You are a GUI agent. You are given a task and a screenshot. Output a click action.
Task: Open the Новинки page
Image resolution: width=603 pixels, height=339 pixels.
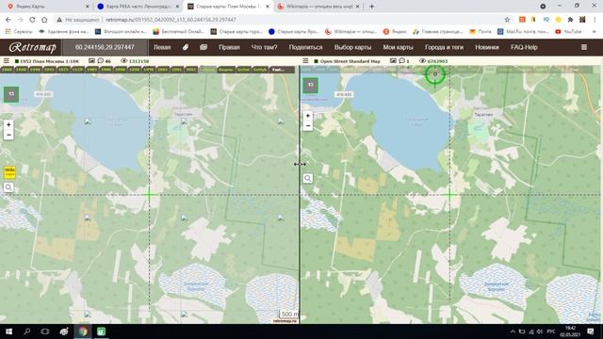(487, 47)
